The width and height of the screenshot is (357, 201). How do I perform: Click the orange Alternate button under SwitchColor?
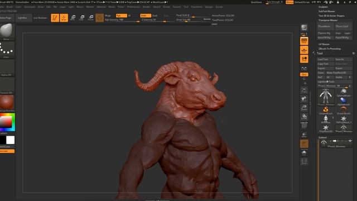point(7,151)
